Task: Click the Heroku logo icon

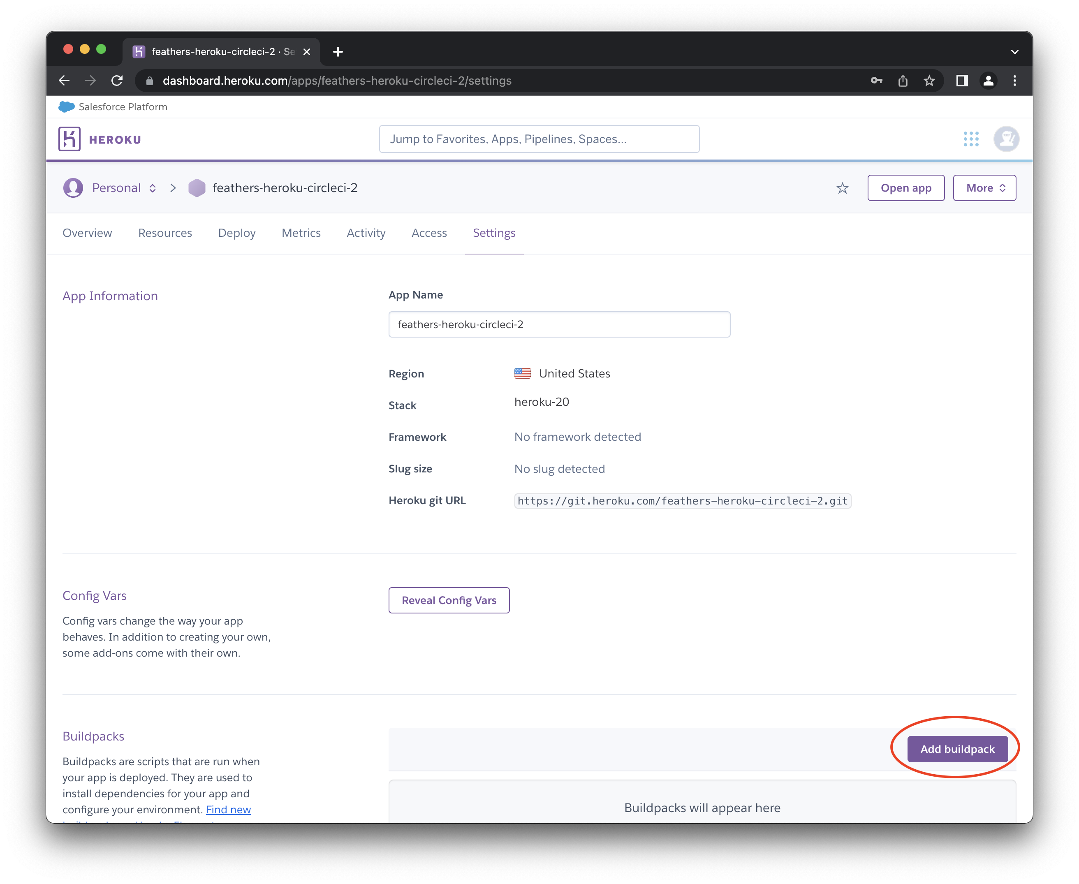Action: tap(70, 139)
